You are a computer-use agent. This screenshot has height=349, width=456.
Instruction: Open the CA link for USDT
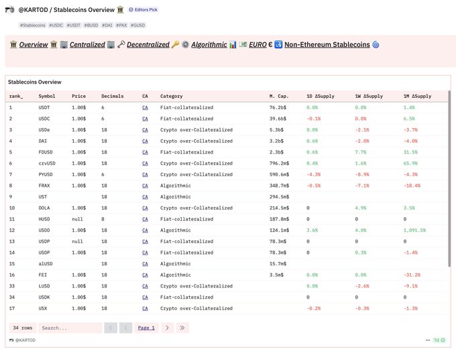145,108
